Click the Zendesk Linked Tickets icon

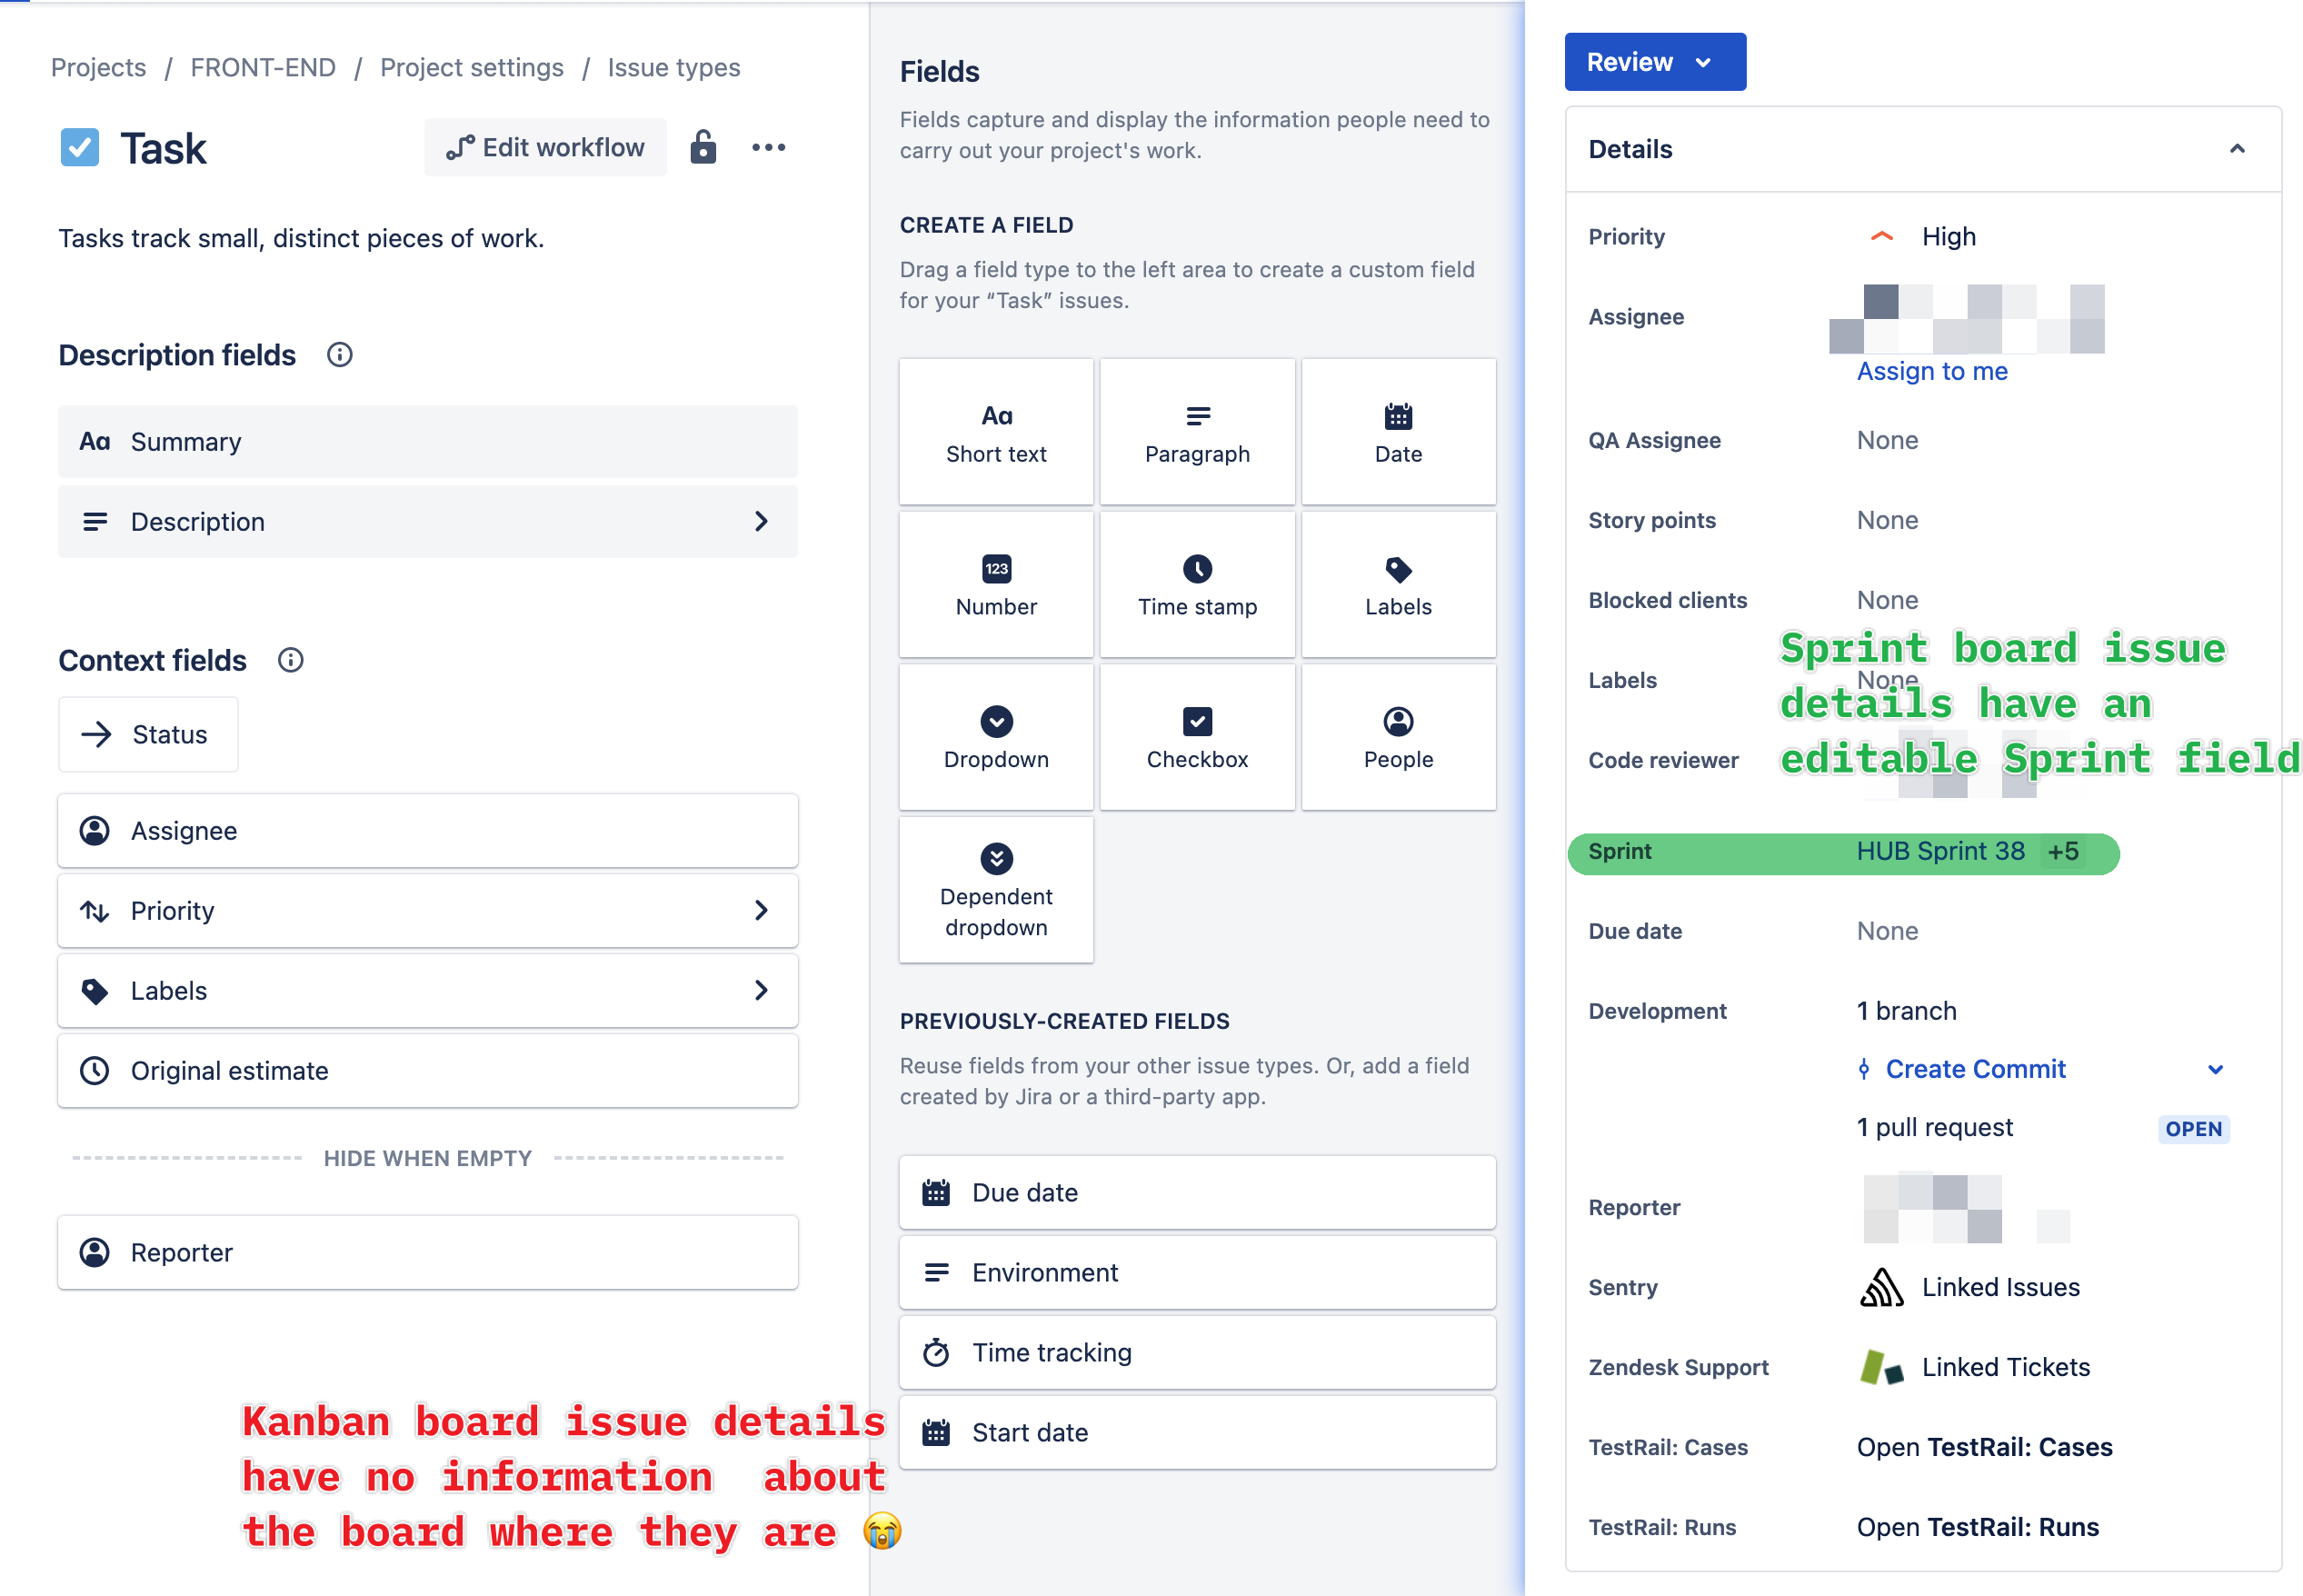coord(1881,1367)
